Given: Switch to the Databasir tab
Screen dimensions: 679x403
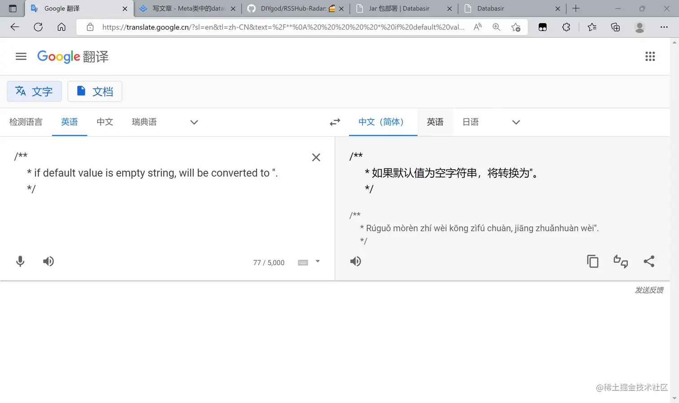Looking at the screenshot, I should 511,8.
